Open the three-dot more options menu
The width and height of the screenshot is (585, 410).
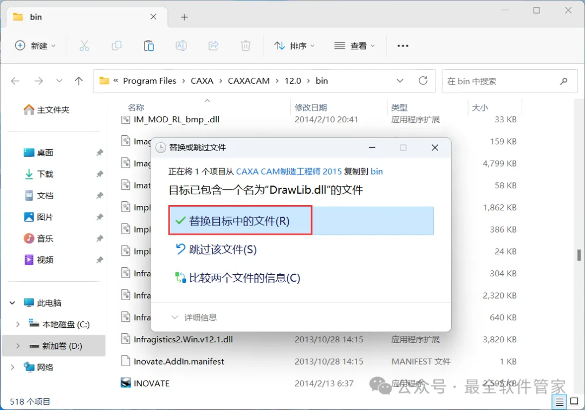(x=403, y=46)
